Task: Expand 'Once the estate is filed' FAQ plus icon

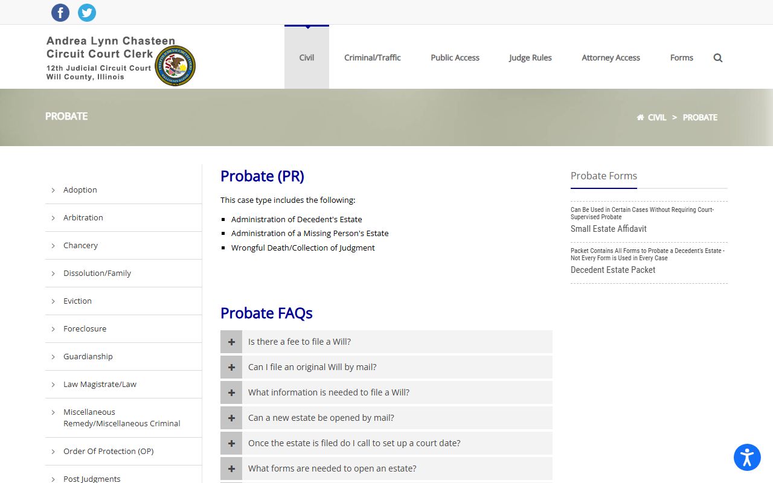Action: (x=231, y=443)
